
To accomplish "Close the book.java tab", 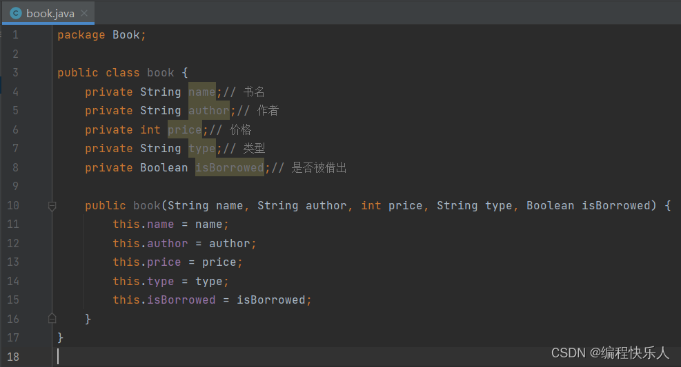I will [84, 13].
